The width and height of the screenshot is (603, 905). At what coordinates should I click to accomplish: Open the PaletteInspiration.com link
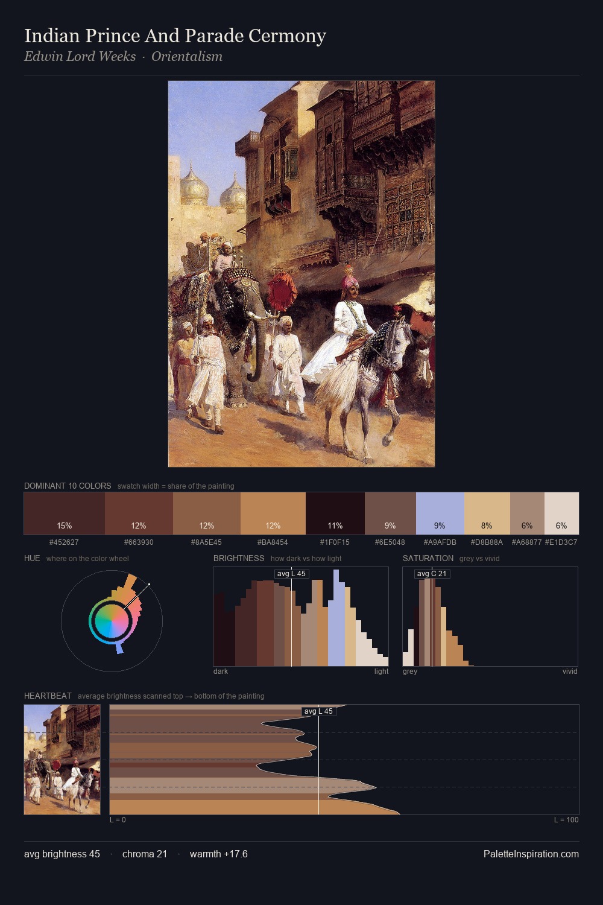[x=531, y=854]
